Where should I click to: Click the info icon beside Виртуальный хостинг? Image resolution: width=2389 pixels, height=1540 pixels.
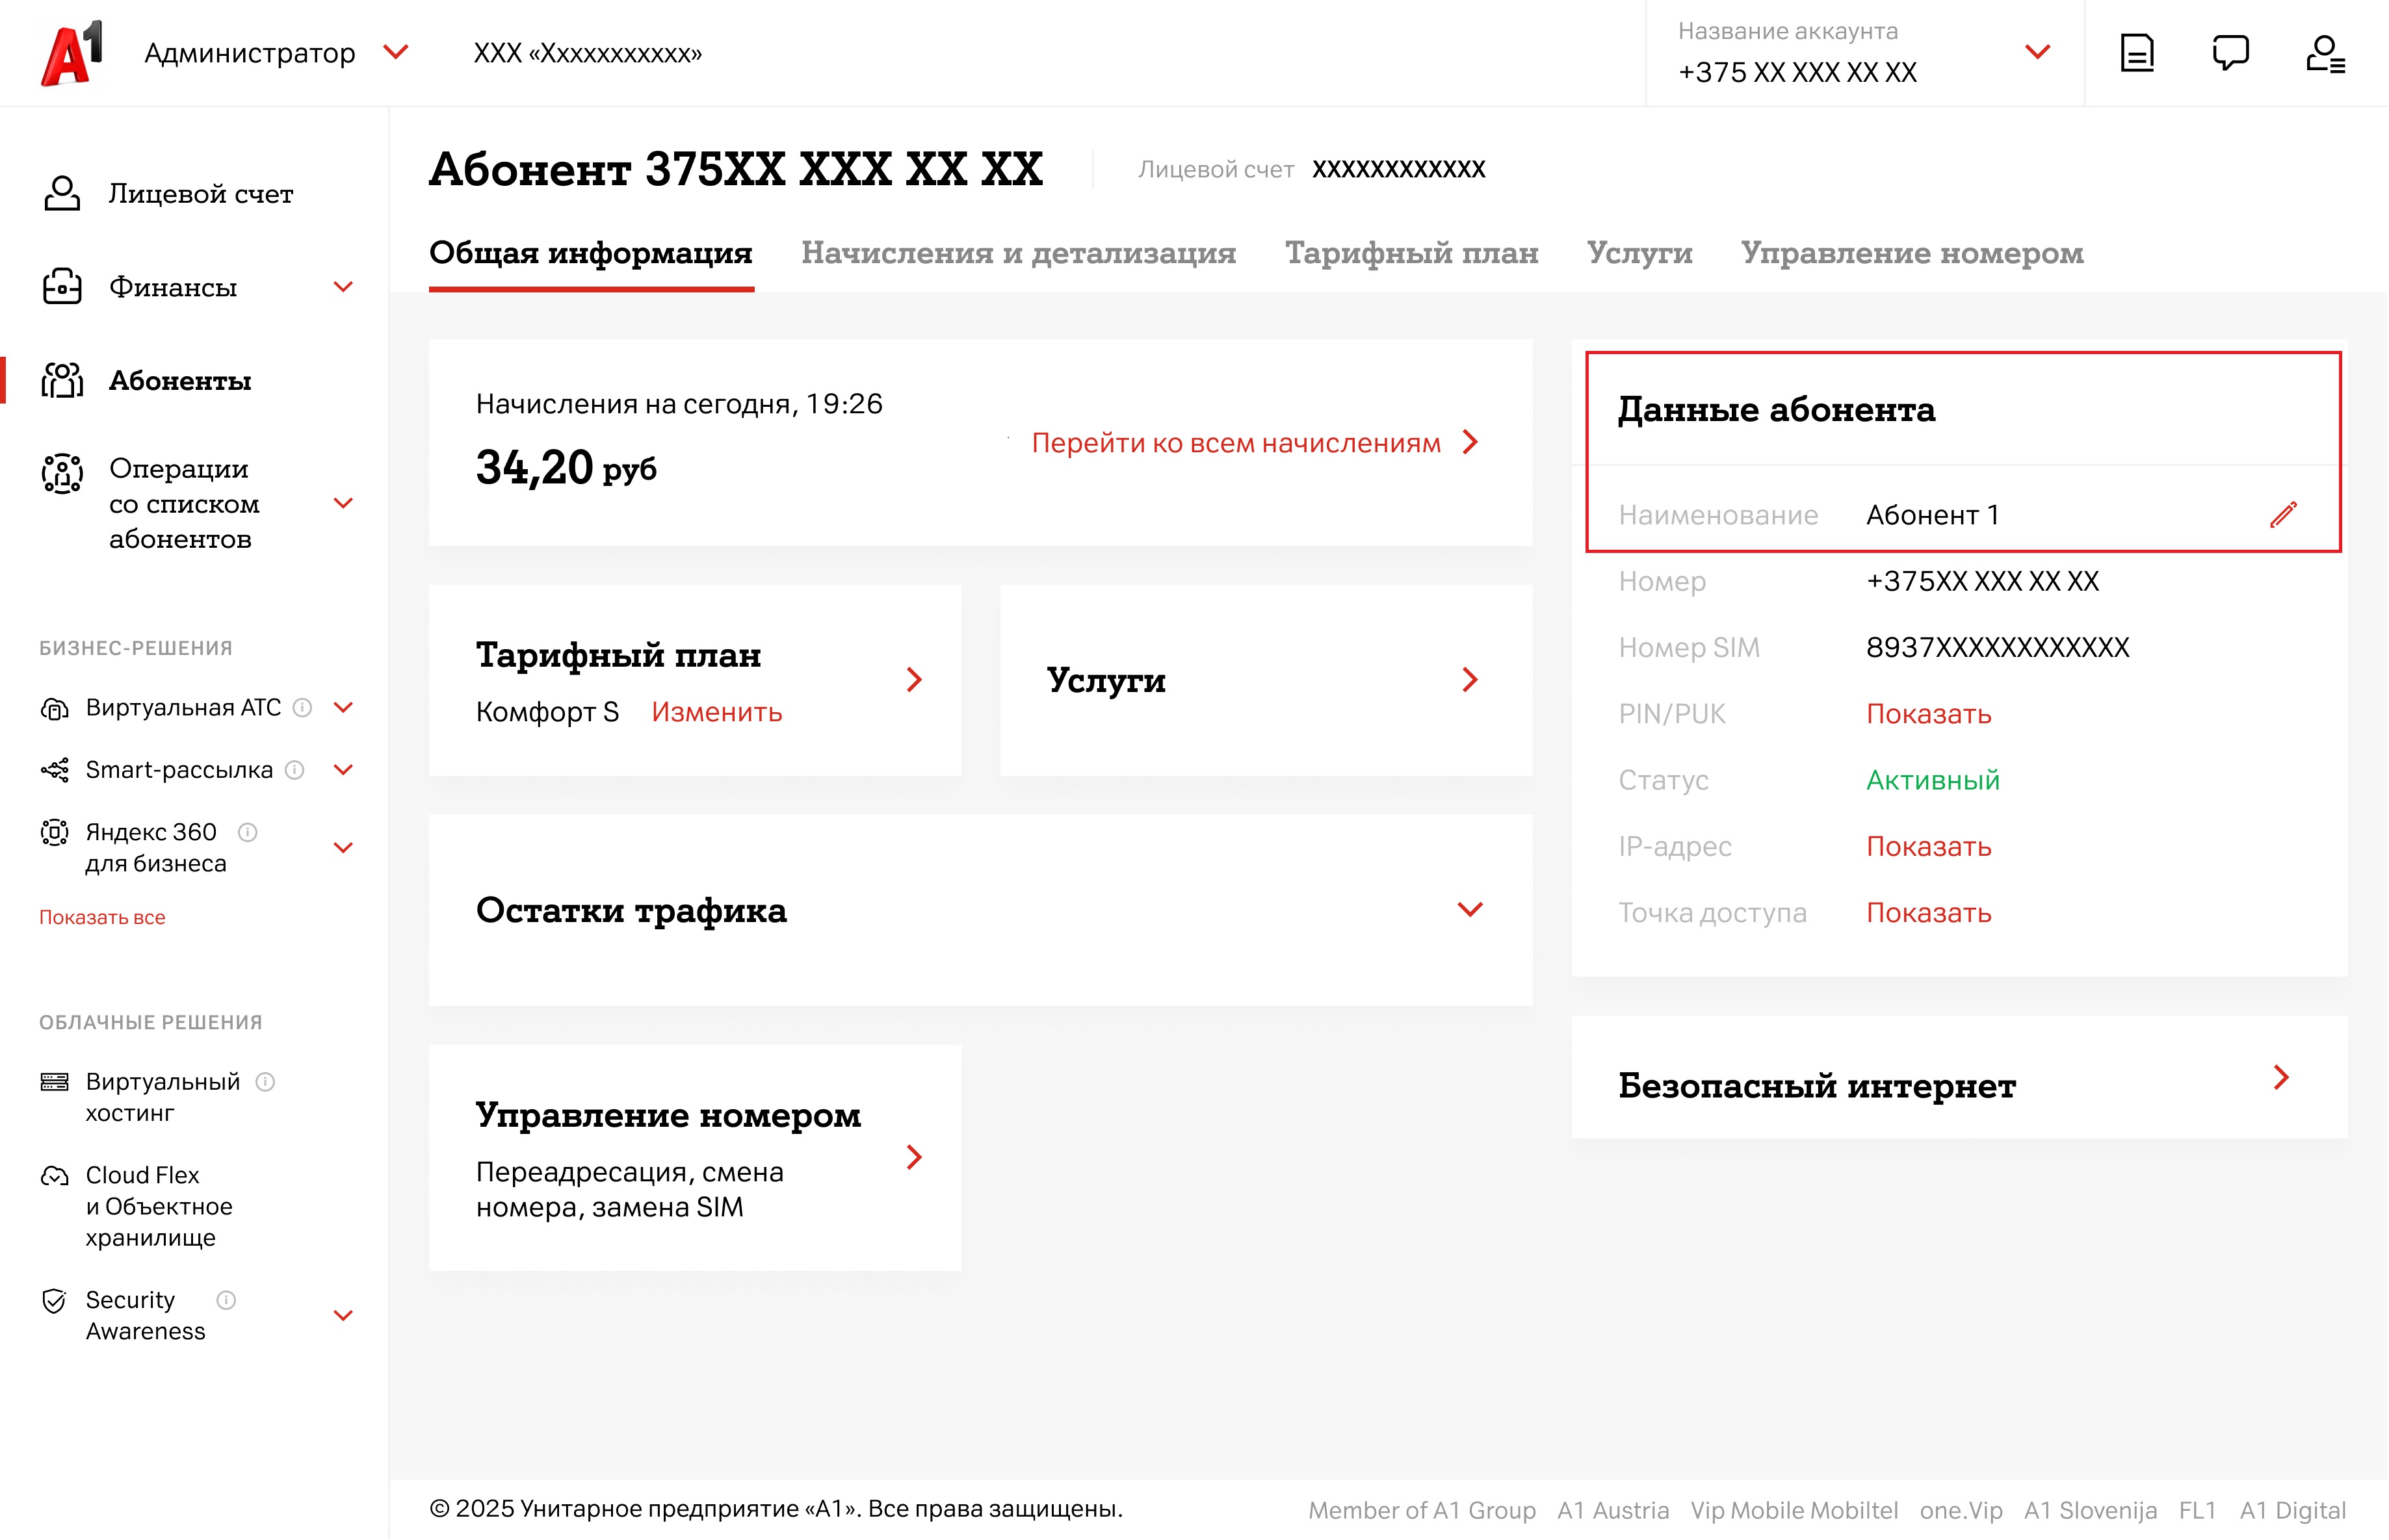pos(265,1083)
